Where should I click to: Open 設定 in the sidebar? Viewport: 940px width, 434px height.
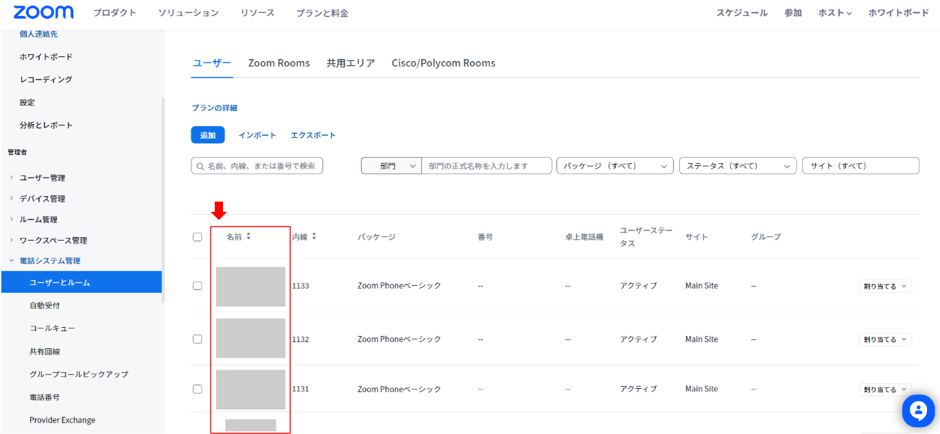[27, 102]
